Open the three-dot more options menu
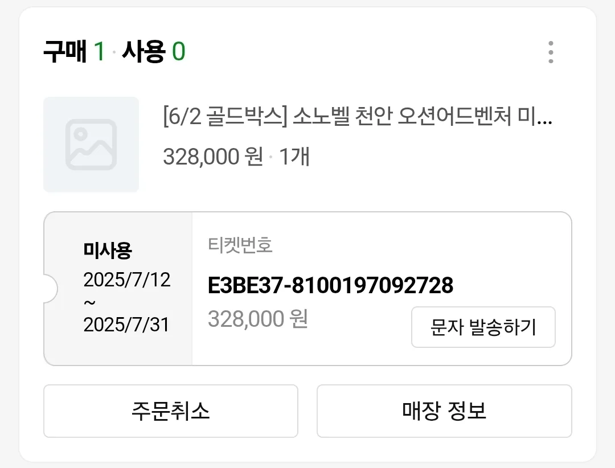 pyautogui.click(x=551, y=52)
